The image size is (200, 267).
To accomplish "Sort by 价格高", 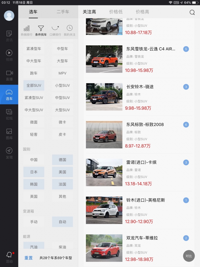I will coord(142,12).
